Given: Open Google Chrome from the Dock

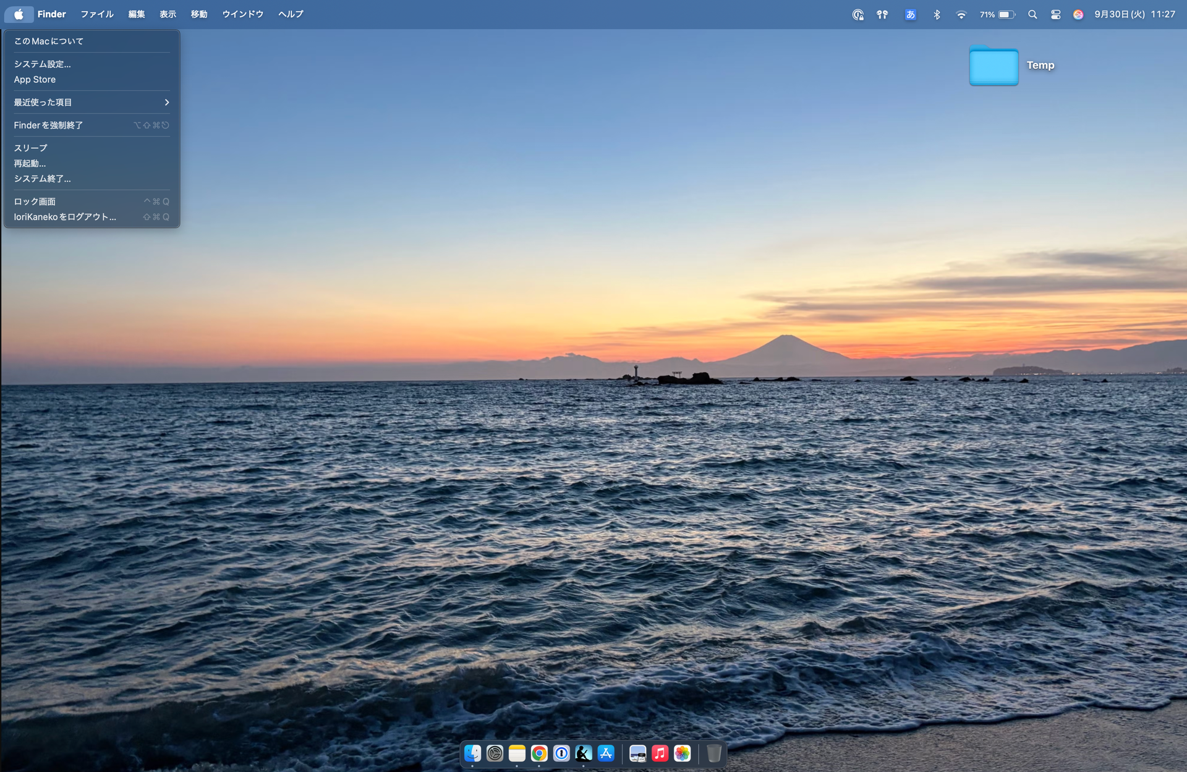Looking at the screenshot, I should click(x=539, y=753).
